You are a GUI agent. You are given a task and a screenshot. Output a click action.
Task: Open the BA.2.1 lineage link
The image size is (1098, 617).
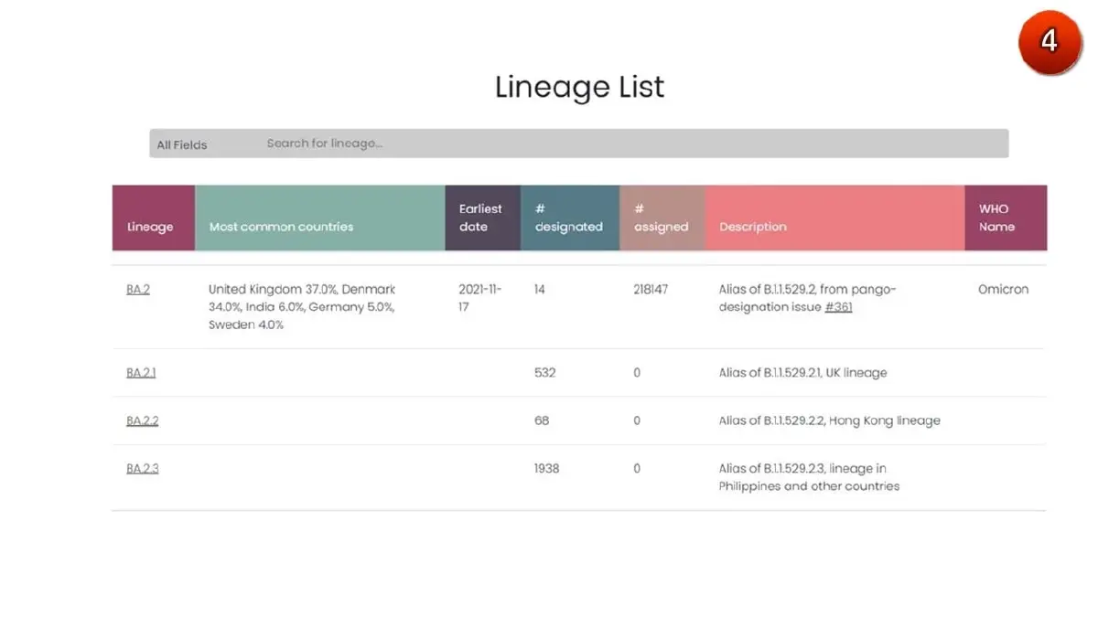142,373
